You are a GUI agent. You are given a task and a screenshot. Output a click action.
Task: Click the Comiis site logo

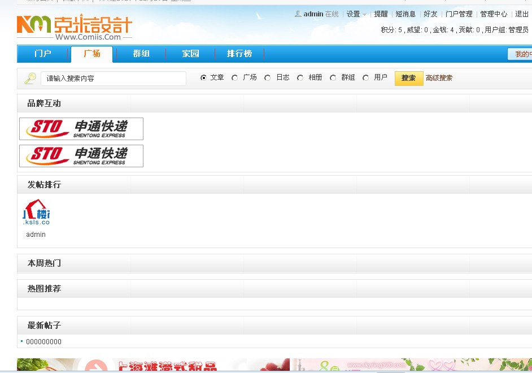click(x=75, y=28)
